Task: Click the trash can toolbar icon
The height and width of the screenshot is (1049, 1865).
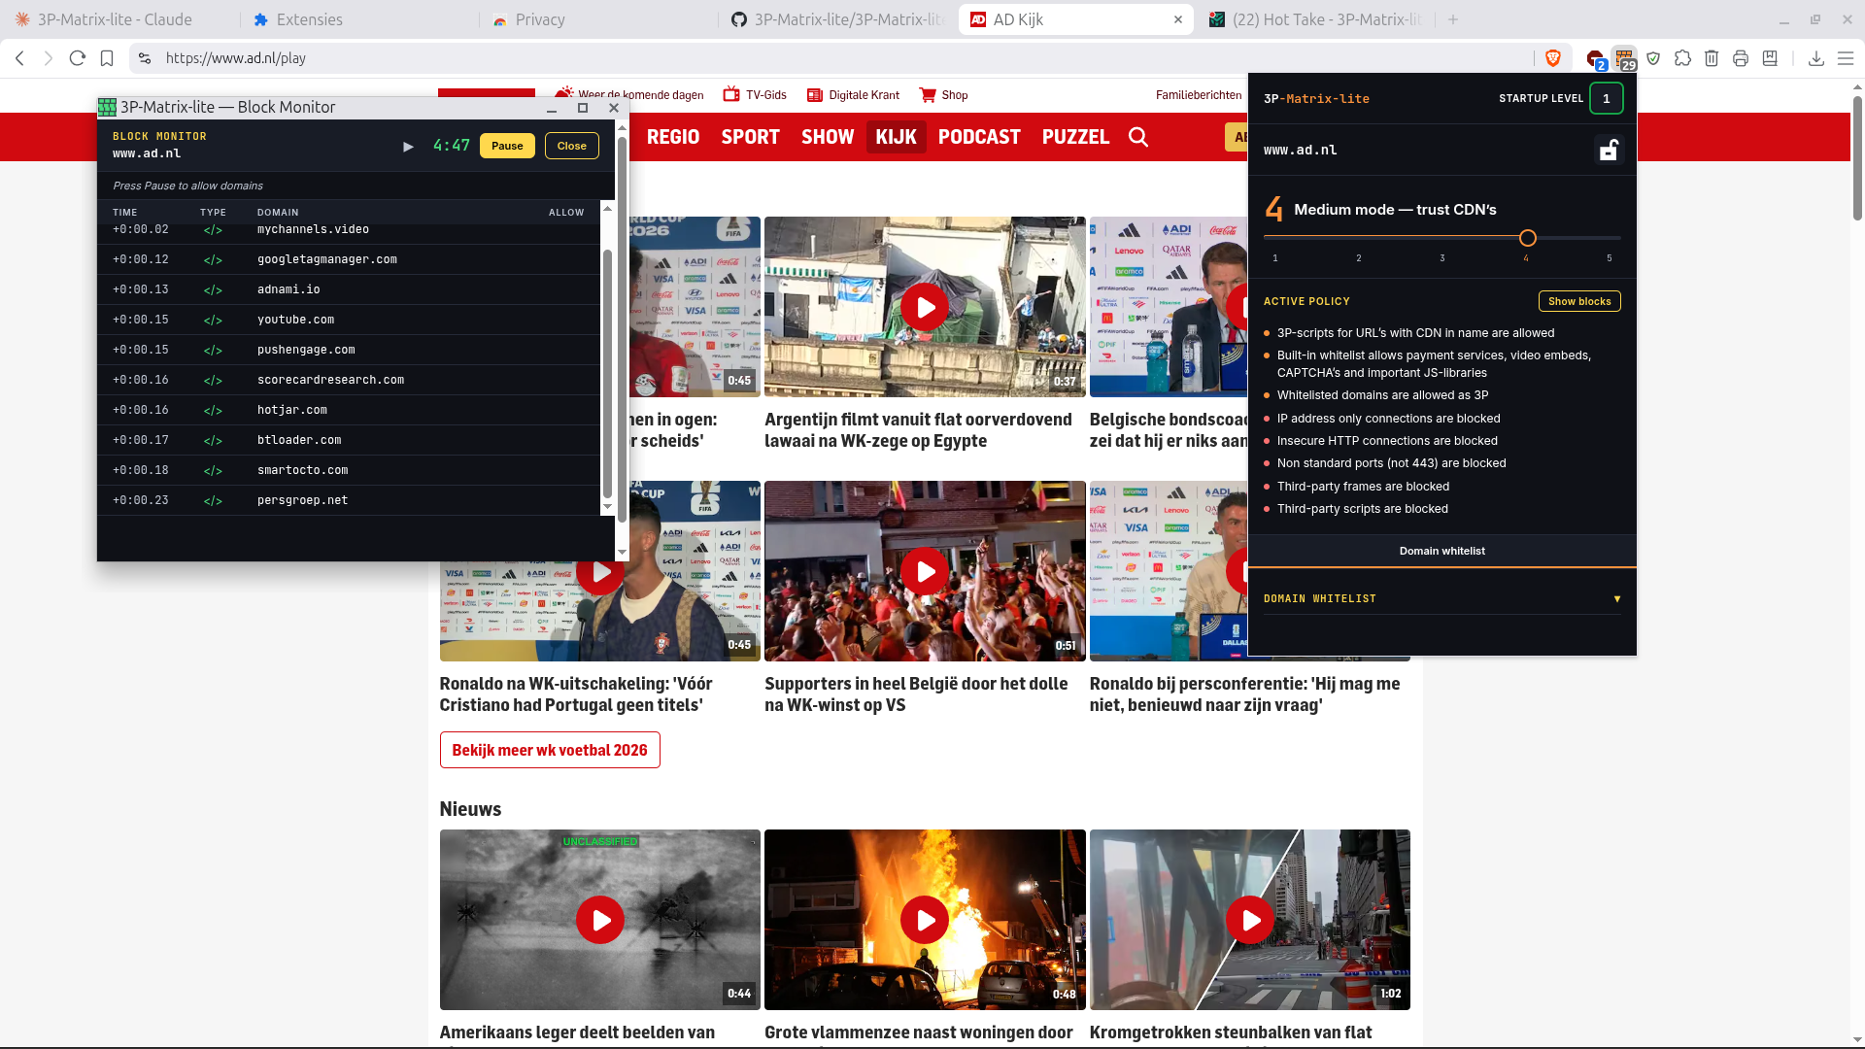Action: click(1712, 58)
